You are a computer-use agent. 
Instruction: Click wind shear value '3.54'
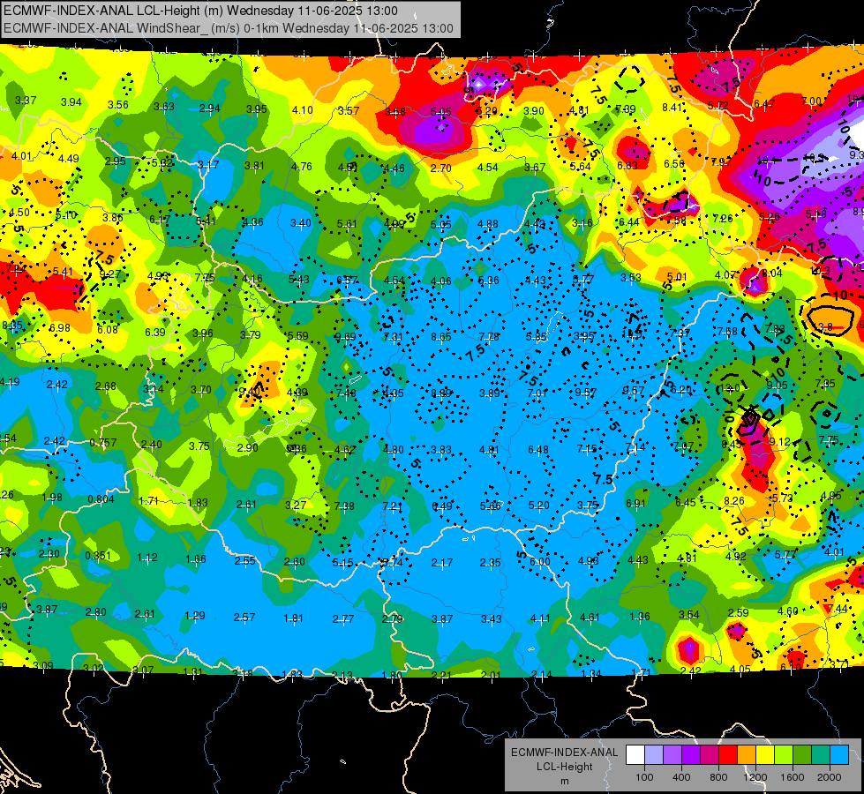[689, 614]
